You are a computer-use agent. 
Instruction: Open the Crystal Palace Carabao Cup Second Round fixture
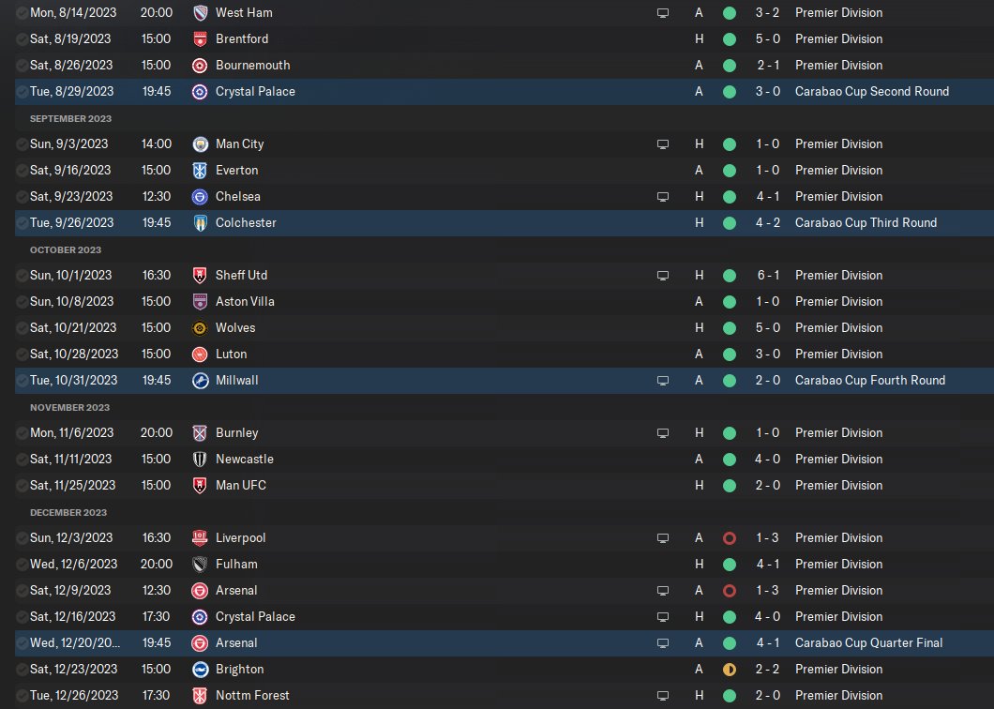[x=504, y=91]
